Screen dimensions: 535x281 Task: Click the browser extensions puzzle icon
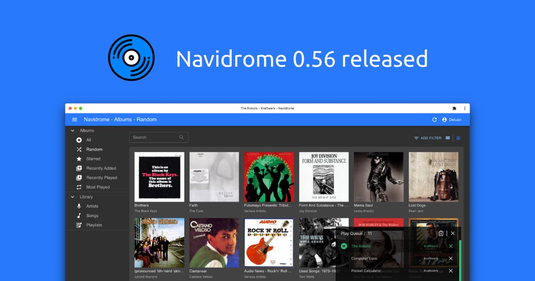454,108
